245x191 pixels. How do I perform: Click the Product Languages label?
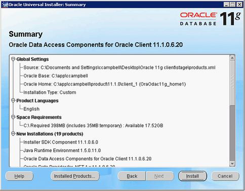pyautogui.click(x=37, y=101)
